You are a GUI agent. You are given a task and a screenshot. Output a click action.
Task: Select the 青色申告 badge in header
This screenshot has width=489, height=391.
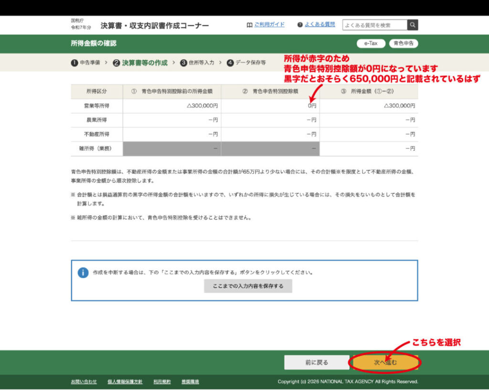(x=404, y=43)
